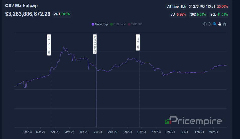
Task: Click the CS2 Limited Test annotation
Action: click(x=49, y=45)
